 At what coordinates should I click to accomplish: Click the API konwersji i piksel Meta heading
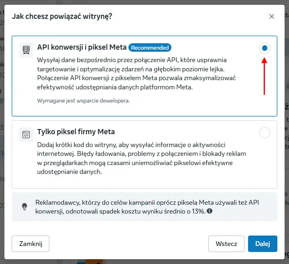[82, 47]
